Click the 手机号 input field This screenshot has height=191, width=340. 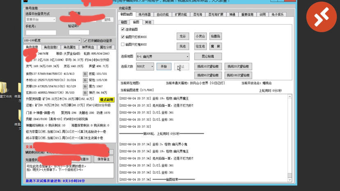pyautogui.click(x=41, y=32)
